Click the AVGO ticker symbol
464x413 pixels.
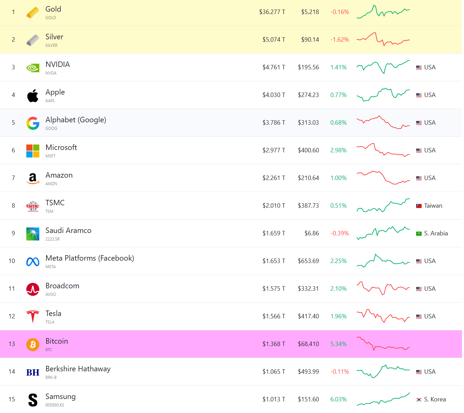51,294
